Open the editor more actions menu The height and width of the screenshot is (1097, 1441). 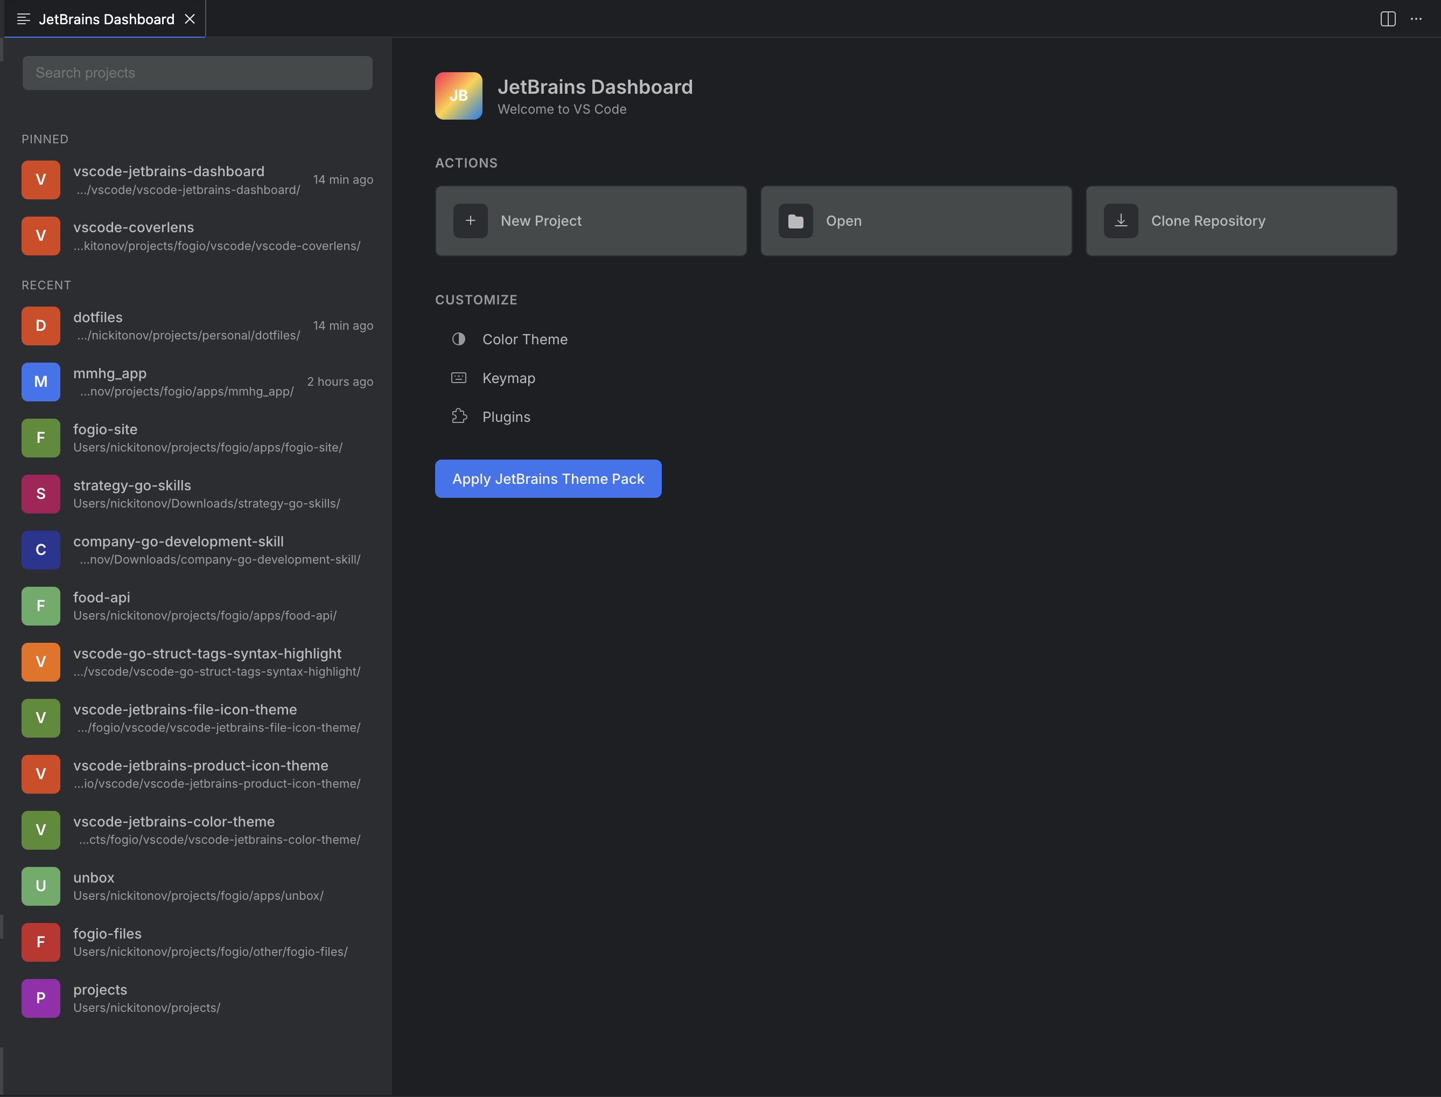[1416, 19]
